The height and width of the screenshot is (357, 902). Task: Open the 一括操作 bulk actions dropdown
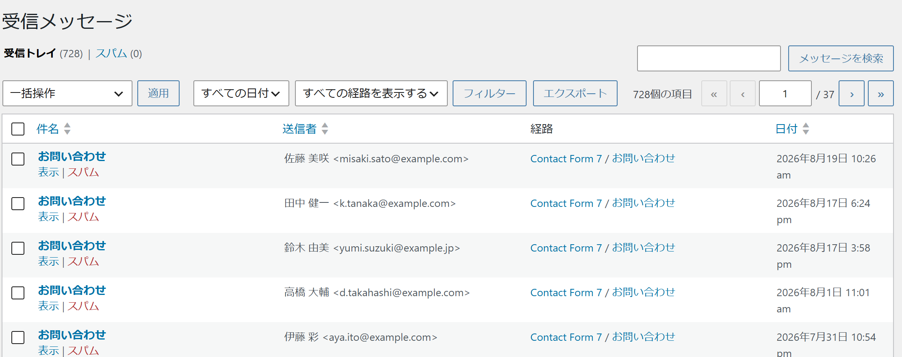(67, 93)
